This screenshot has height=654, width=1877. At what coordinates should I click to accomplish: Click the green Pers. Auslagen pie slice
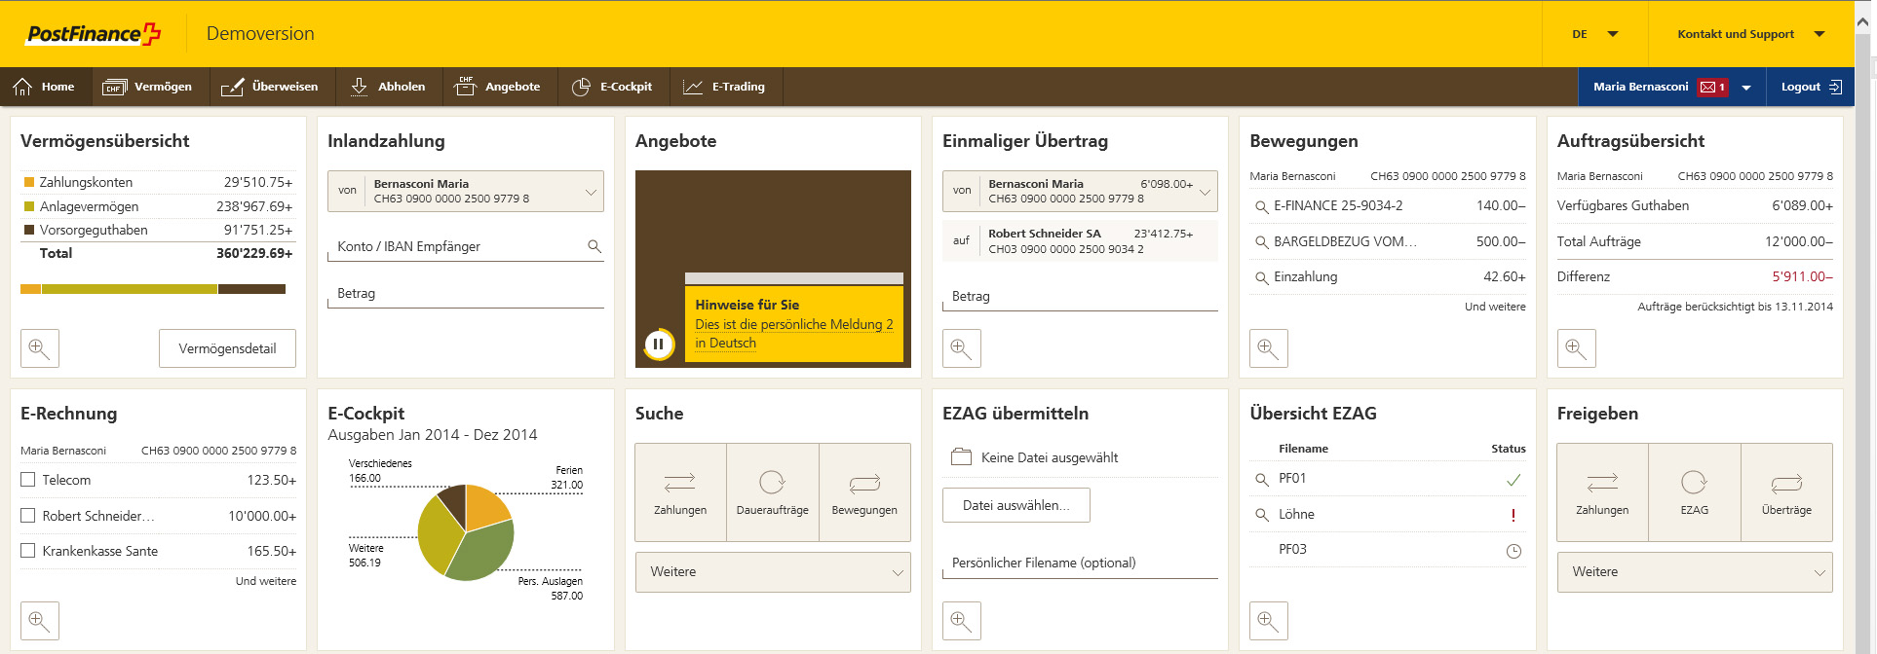pos(482,553)
